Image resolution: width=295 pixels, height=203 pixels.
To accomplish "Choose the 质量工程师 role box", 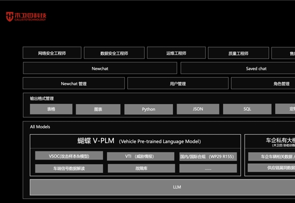I will 238,53.
